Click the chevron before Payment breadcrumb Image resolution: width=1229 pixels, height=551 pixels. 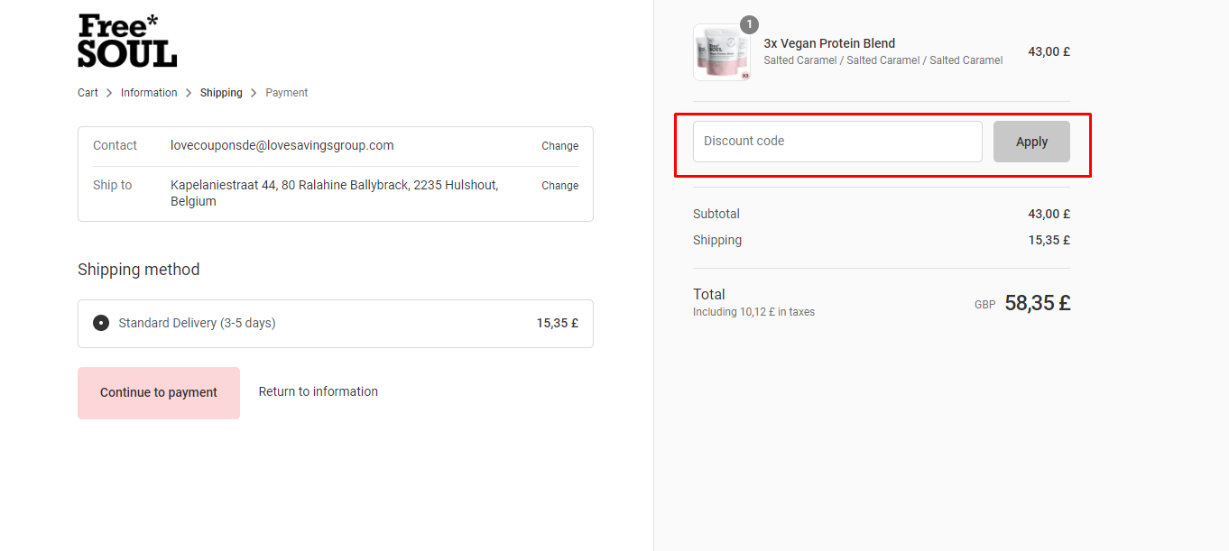click(254, 93)
